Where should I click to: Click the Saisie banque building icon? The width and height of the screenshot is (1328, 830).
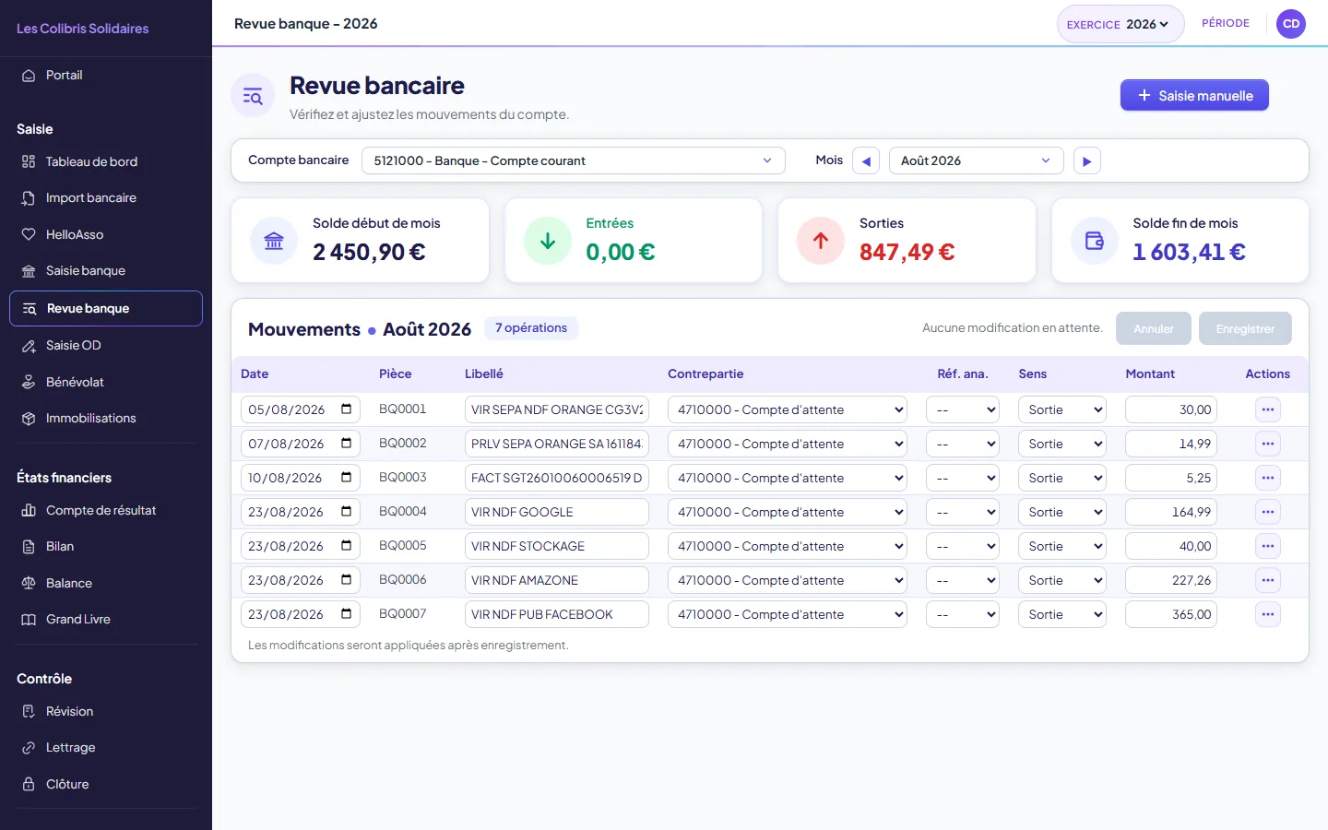tap(29, 271)
